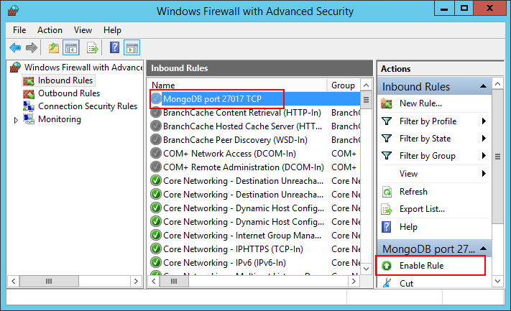This screenshot has height=311, width=511.
Task: Select Outbound Rules in the tree
Action: [69, 93]
